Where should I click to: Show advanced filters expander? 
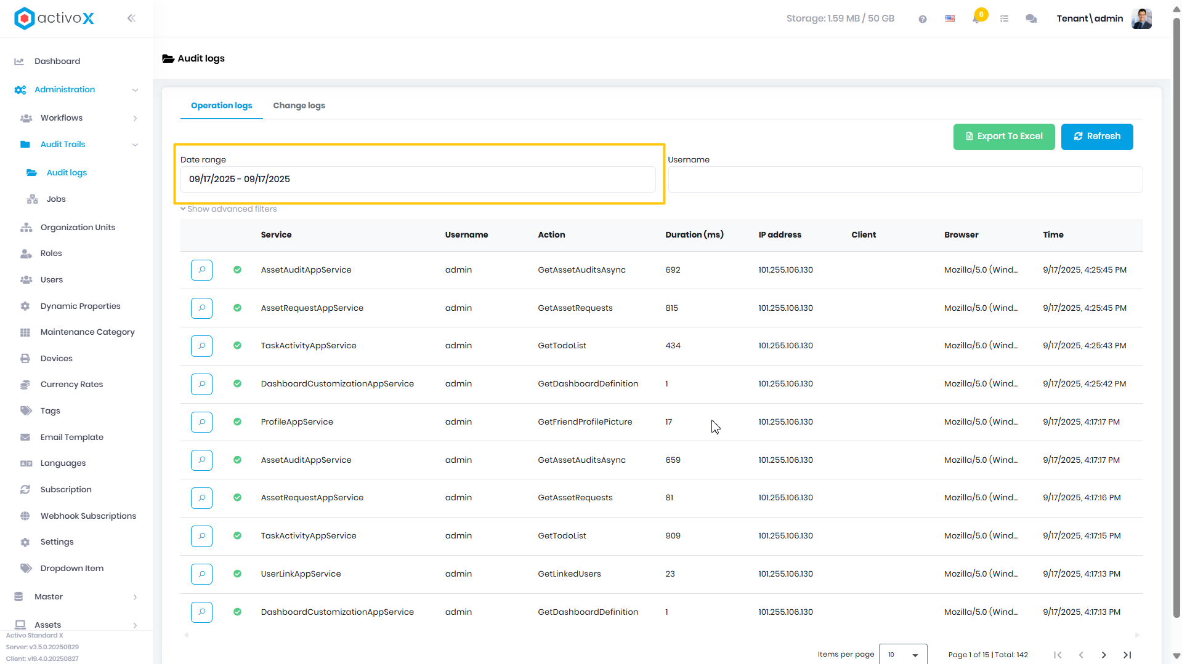(x=229, y=209)
